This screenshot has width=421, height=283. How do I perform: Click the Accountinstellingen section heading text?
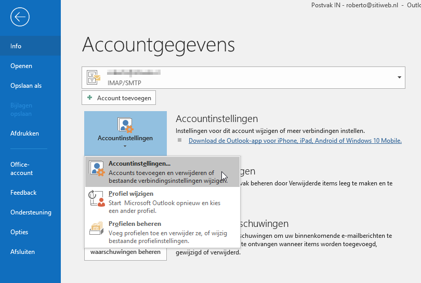217,118
